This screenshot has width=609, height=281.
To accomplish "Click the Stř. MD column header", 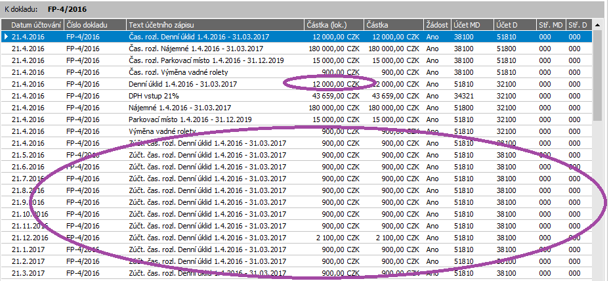I will tap(550, 25).
